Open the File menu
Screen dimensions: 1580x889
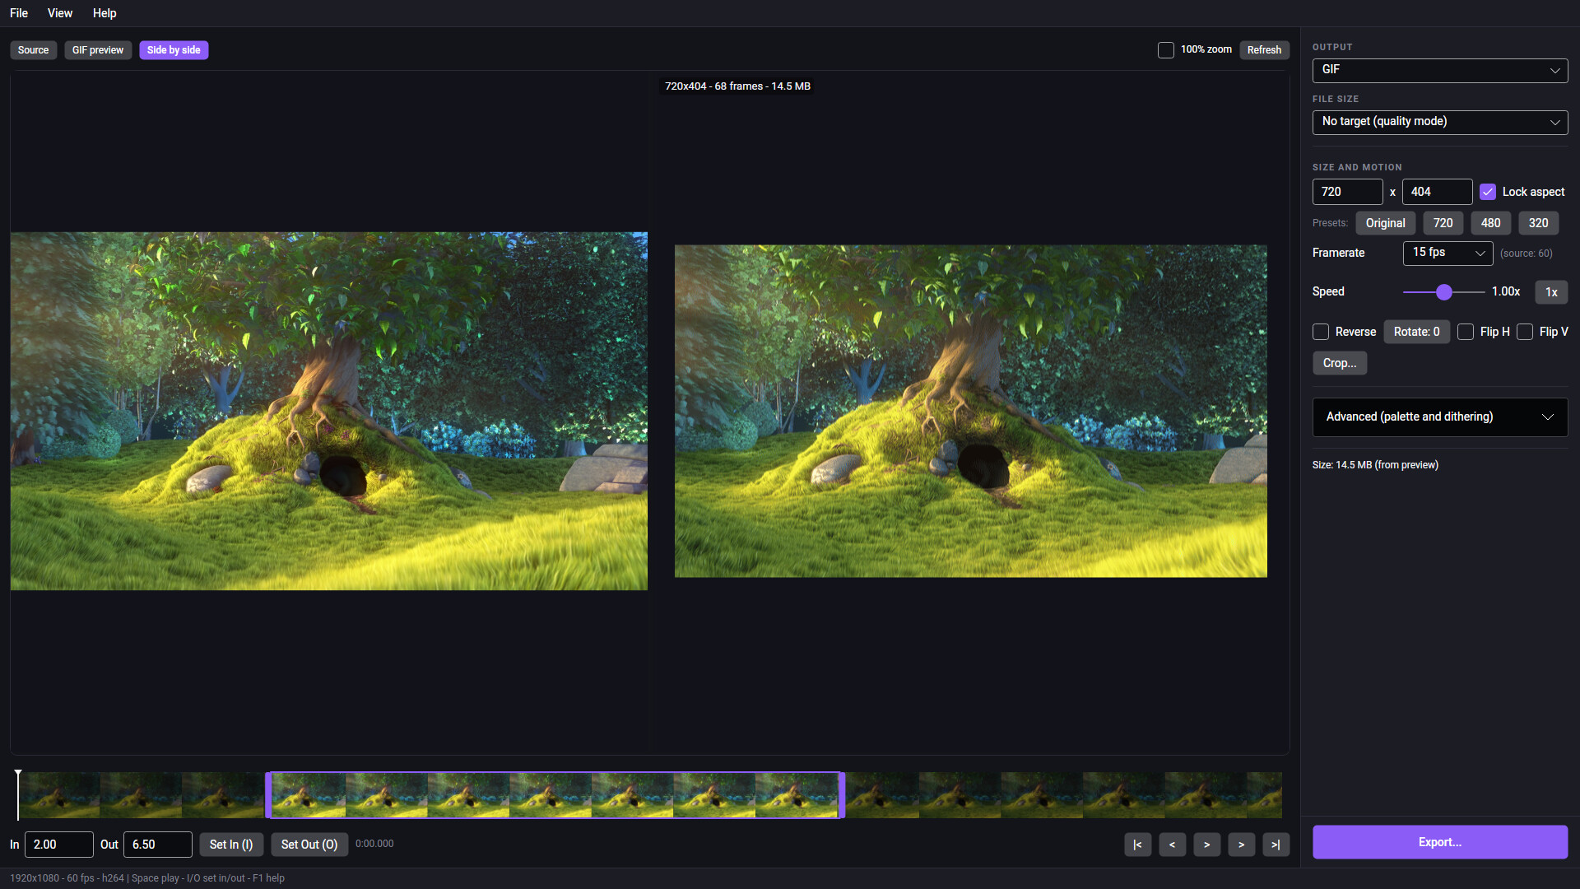(19, 13)
